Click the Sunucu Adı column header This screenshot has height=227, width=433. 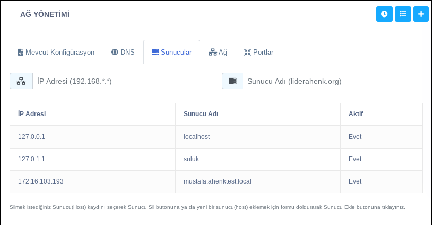click(201, 115)
